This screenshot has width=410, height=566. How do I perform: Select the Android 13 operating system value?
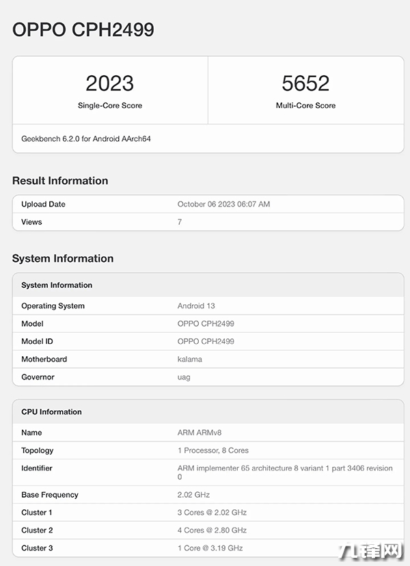196,306
